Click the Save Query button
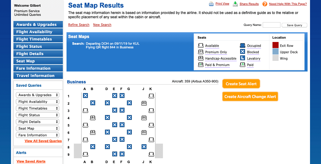321x164 pixels. 294,25
